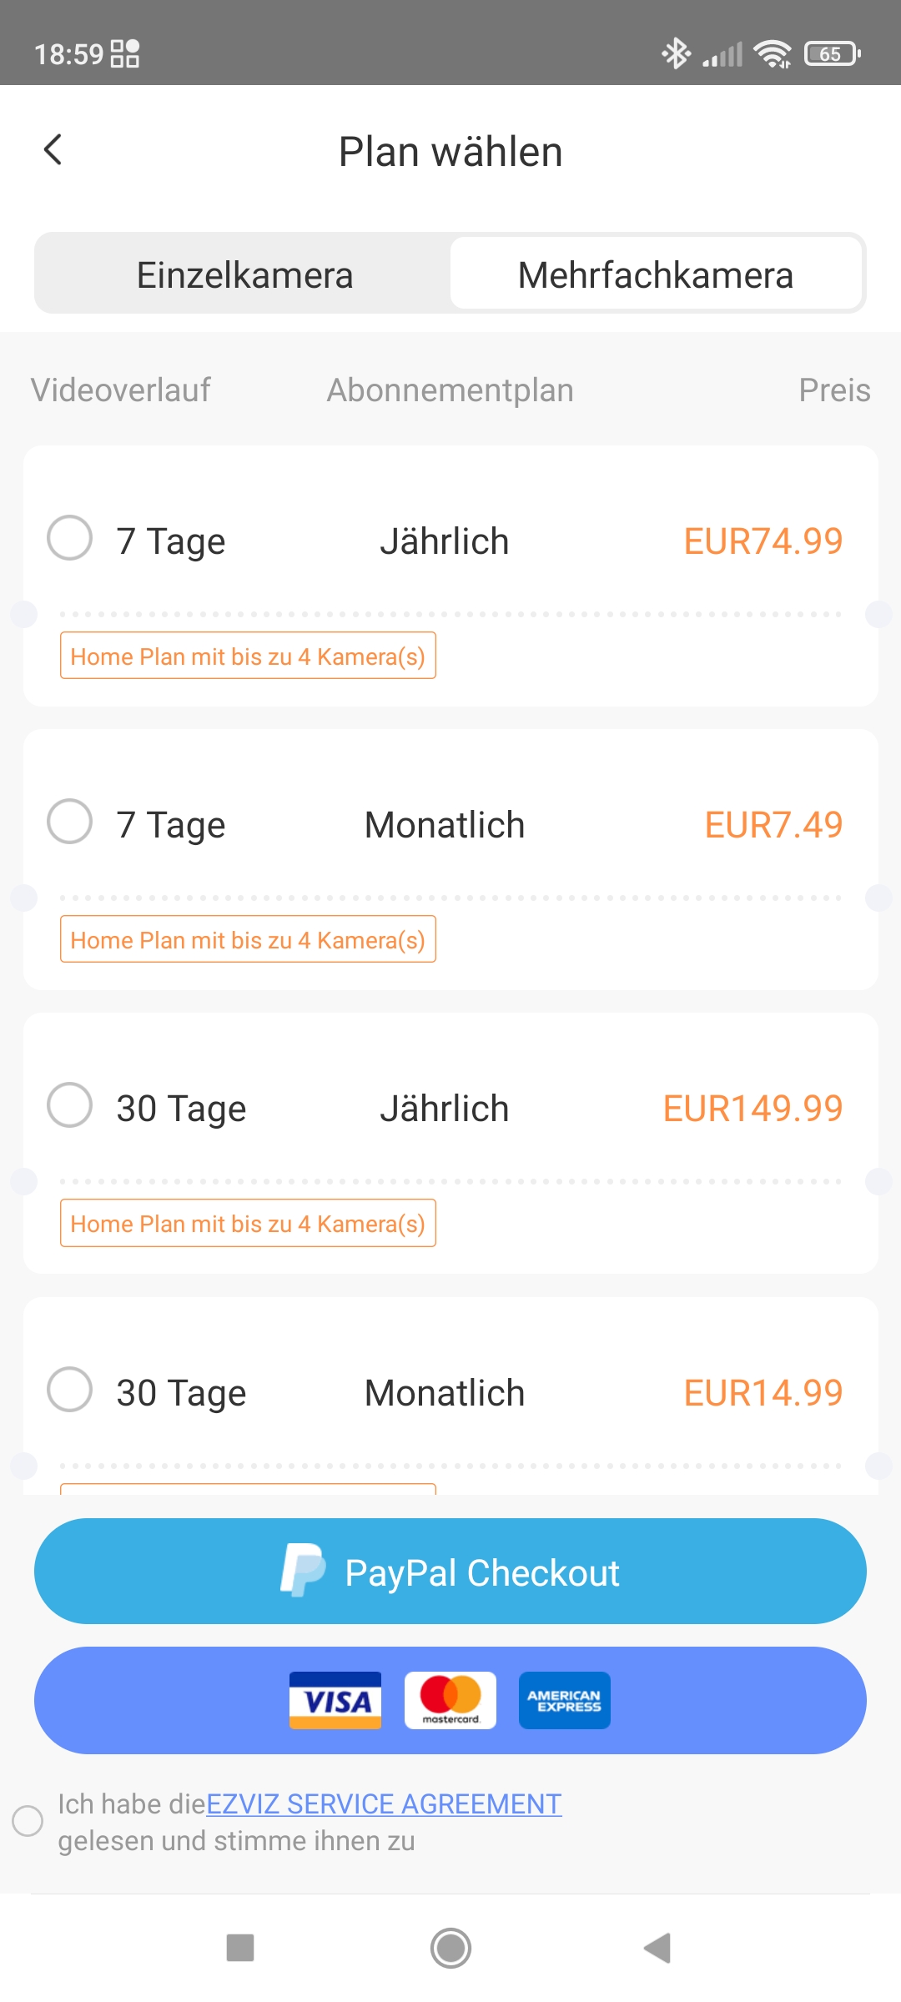Tap the Mastercard logo icon
The image size is (901, 2002).
point(450,1700)
